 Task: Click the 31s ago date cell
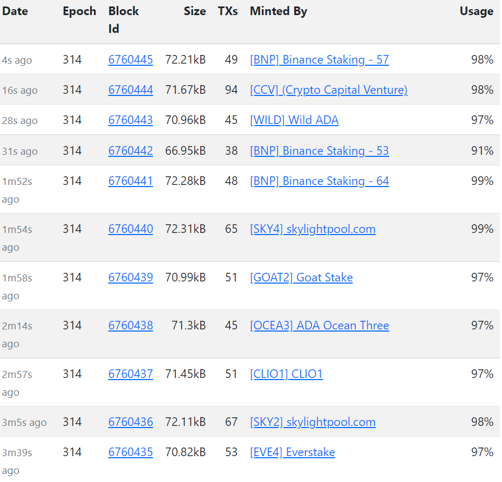coord(20,152)
